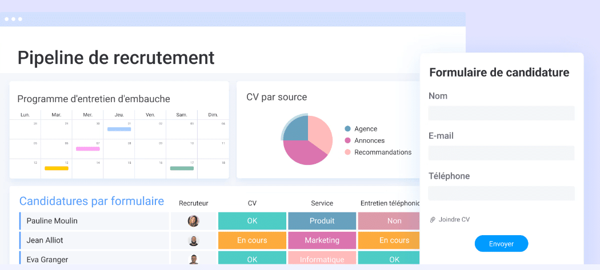Open the Candidatures par formulaire group title
This screenshot has height=270, width=600.
(91, 201)
